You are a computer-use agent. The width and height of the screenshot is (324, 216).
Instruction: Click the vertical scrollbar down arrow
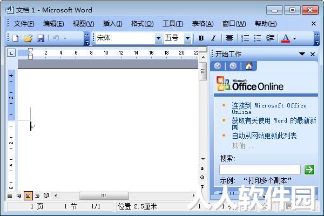click(x=203, y=159)
